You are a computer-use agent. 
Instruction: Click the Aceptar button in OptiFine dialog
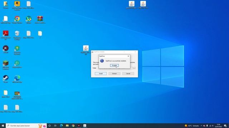point(114,65)
